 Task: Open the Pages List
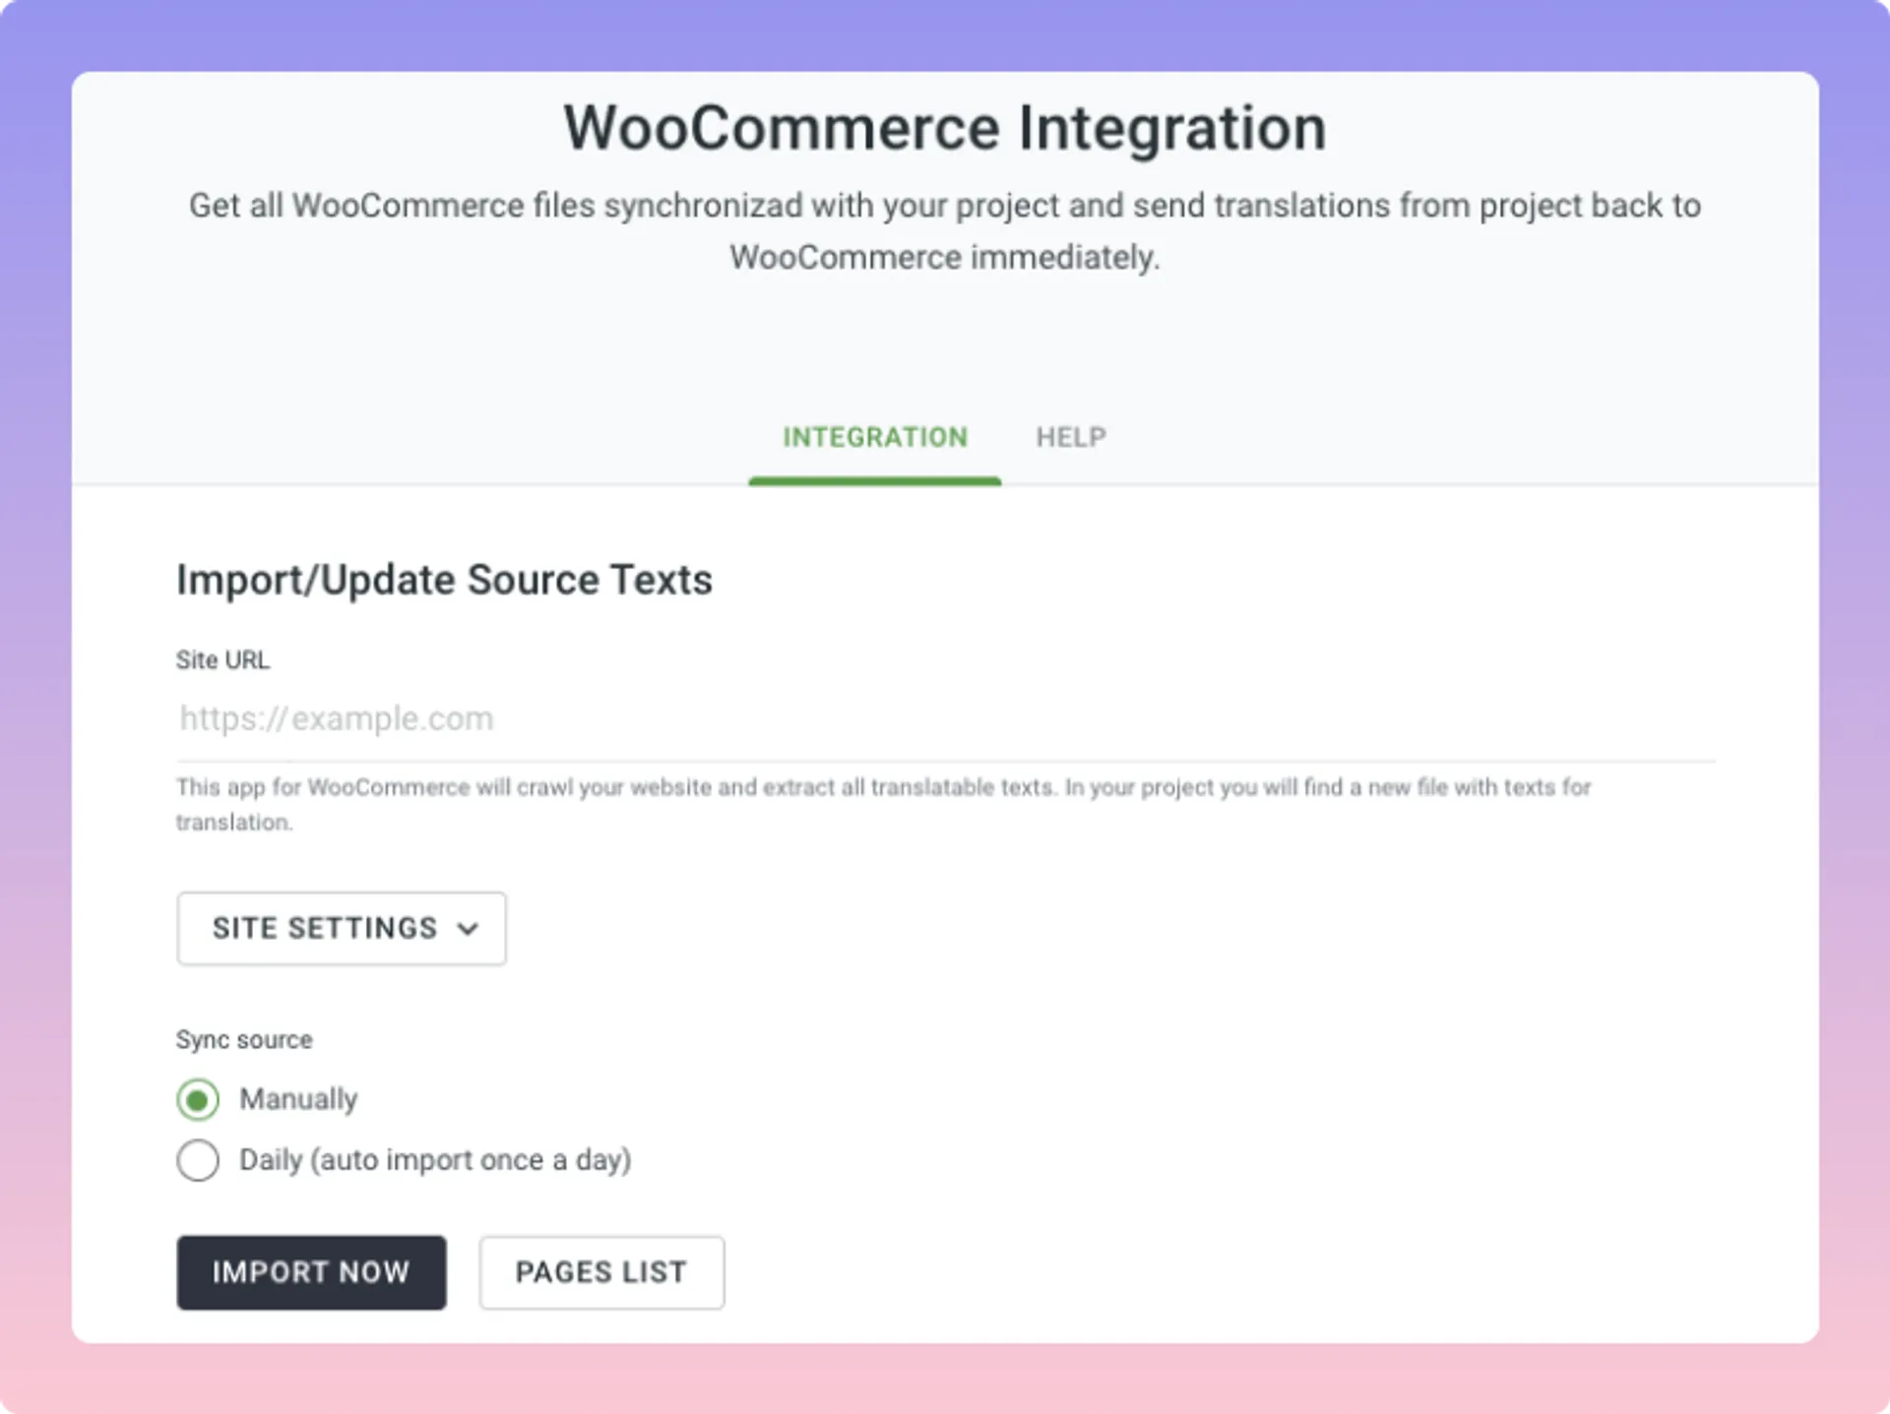[601, 1273]
